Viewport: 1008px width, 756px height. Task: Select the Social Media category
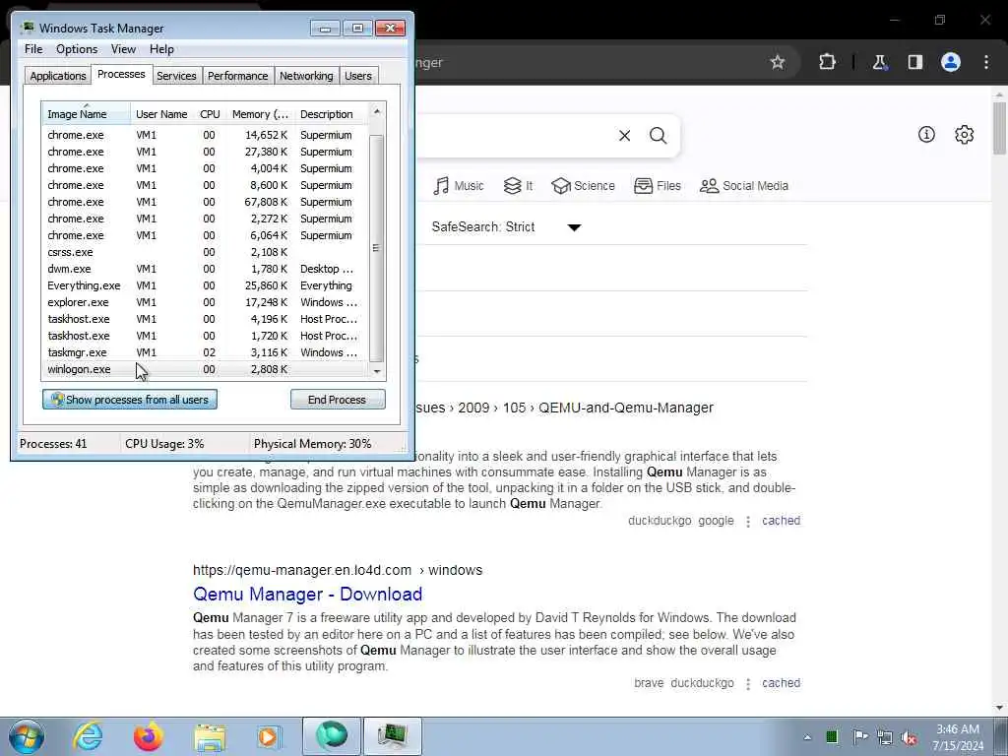click(744, 186)
